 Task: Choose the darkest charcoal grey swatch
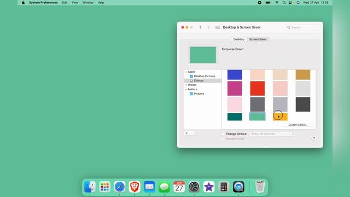303,105
